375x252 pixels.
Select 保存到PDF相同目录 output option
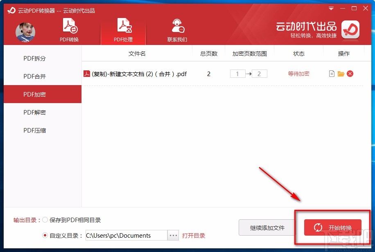tap(45, 220)
